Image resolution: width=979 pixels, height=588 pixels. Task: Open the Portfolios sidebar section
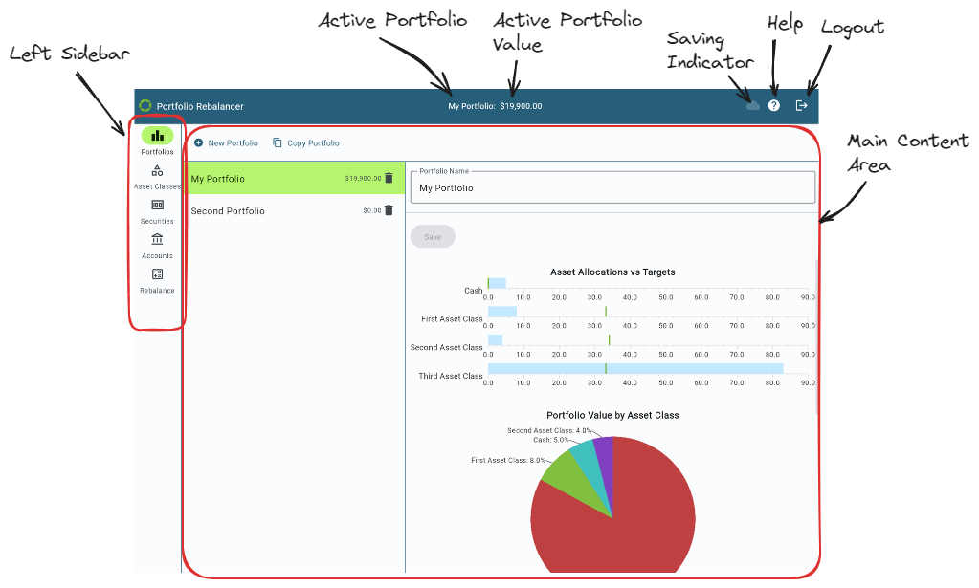pos(157,136)
